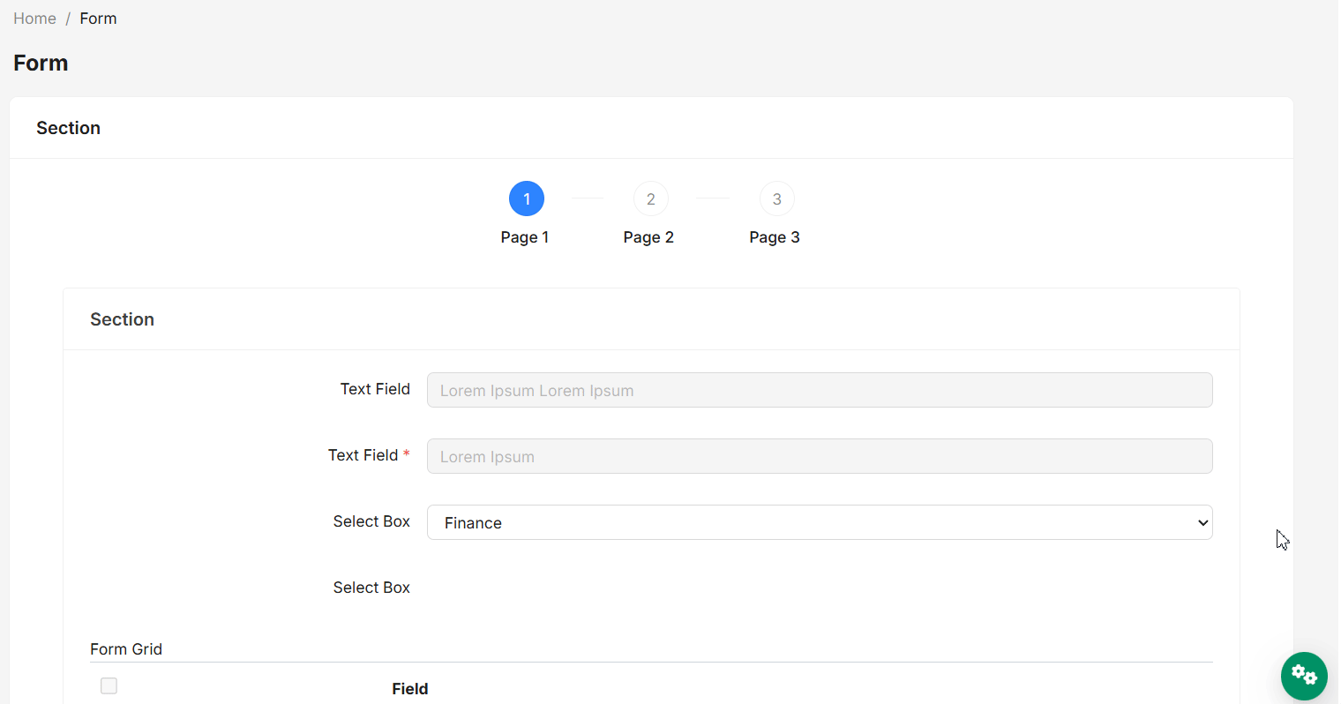Image resolution: width=1341 pixels, height=704 pixels.
Task: Focus the Lorem Ipsum Lorem Ipsum text field
Action: pyautogui.click(x=820, y=390)
